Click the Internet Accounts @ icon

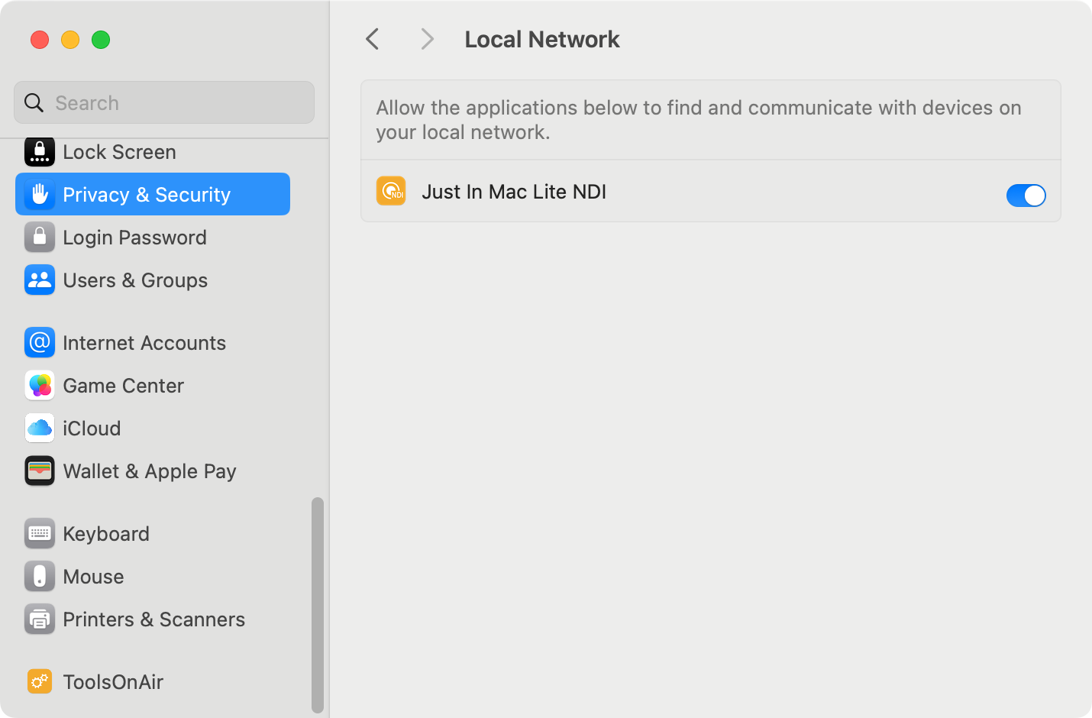pos(40,343)
